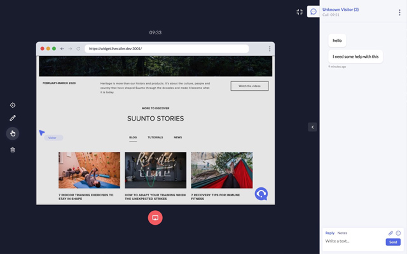Click the '9 minutes ago' timestamp

pos(337,67)
